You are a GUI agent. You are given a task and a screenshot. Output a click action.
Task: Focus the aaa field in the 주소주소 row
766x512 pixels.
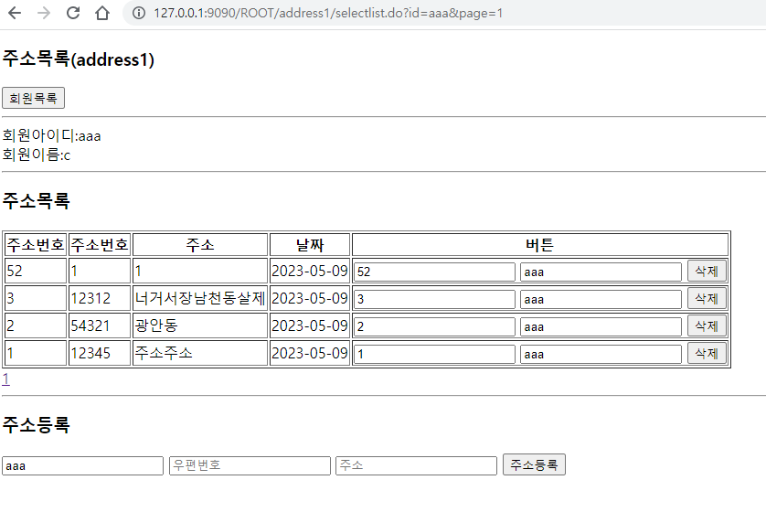pos(601,354)
